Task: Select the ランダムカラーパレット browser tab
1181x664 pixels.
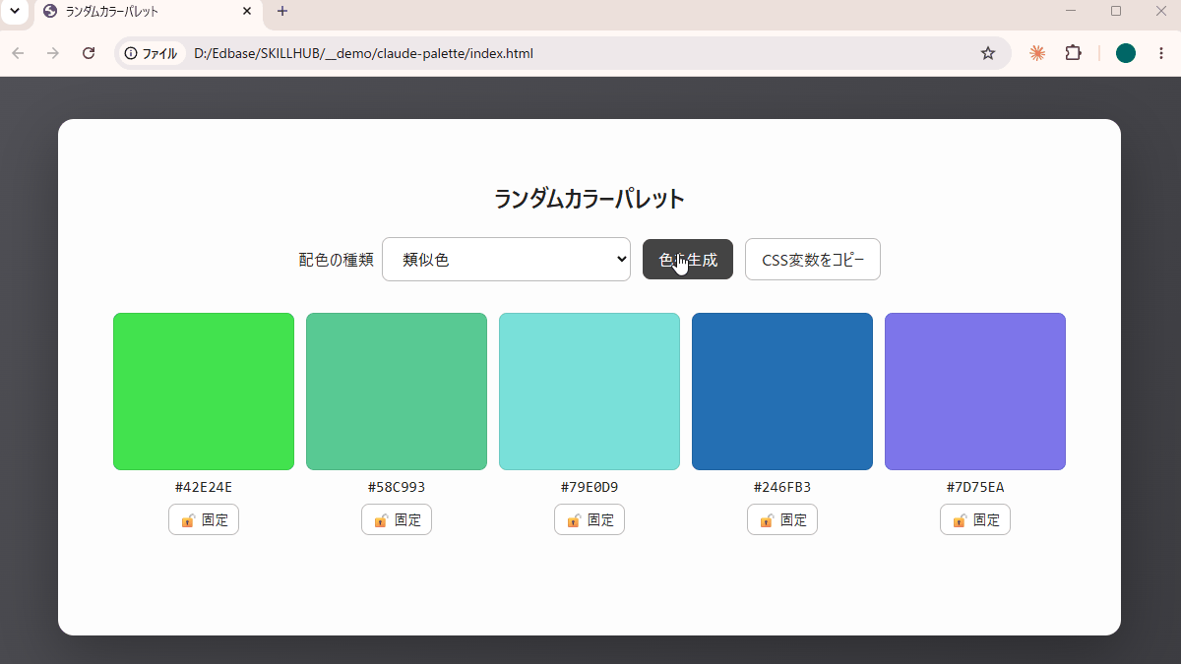Action: pyautogui.click(x=148, y=13)
